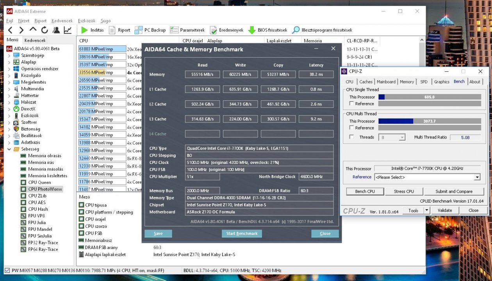The width and height of the screenshot is (492, 281).
Task: Toggle the CPU szorzó field checkbox
Action: tap(81, 226)
